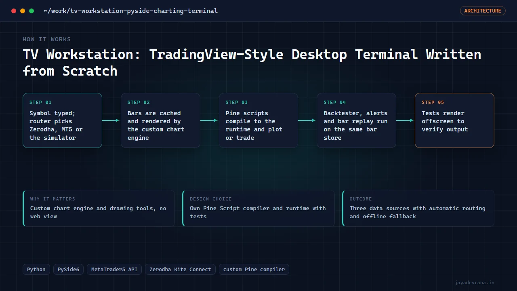Screen dimensions: 517x291
Task: Open the STEP 01 symbol router card
Action: (62, 120)
